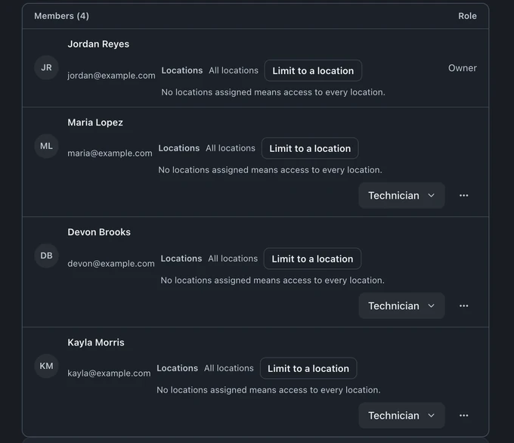Click All locations text in Maria's row
The width and height of the screenshot is (514, 443).
point(231,148)
